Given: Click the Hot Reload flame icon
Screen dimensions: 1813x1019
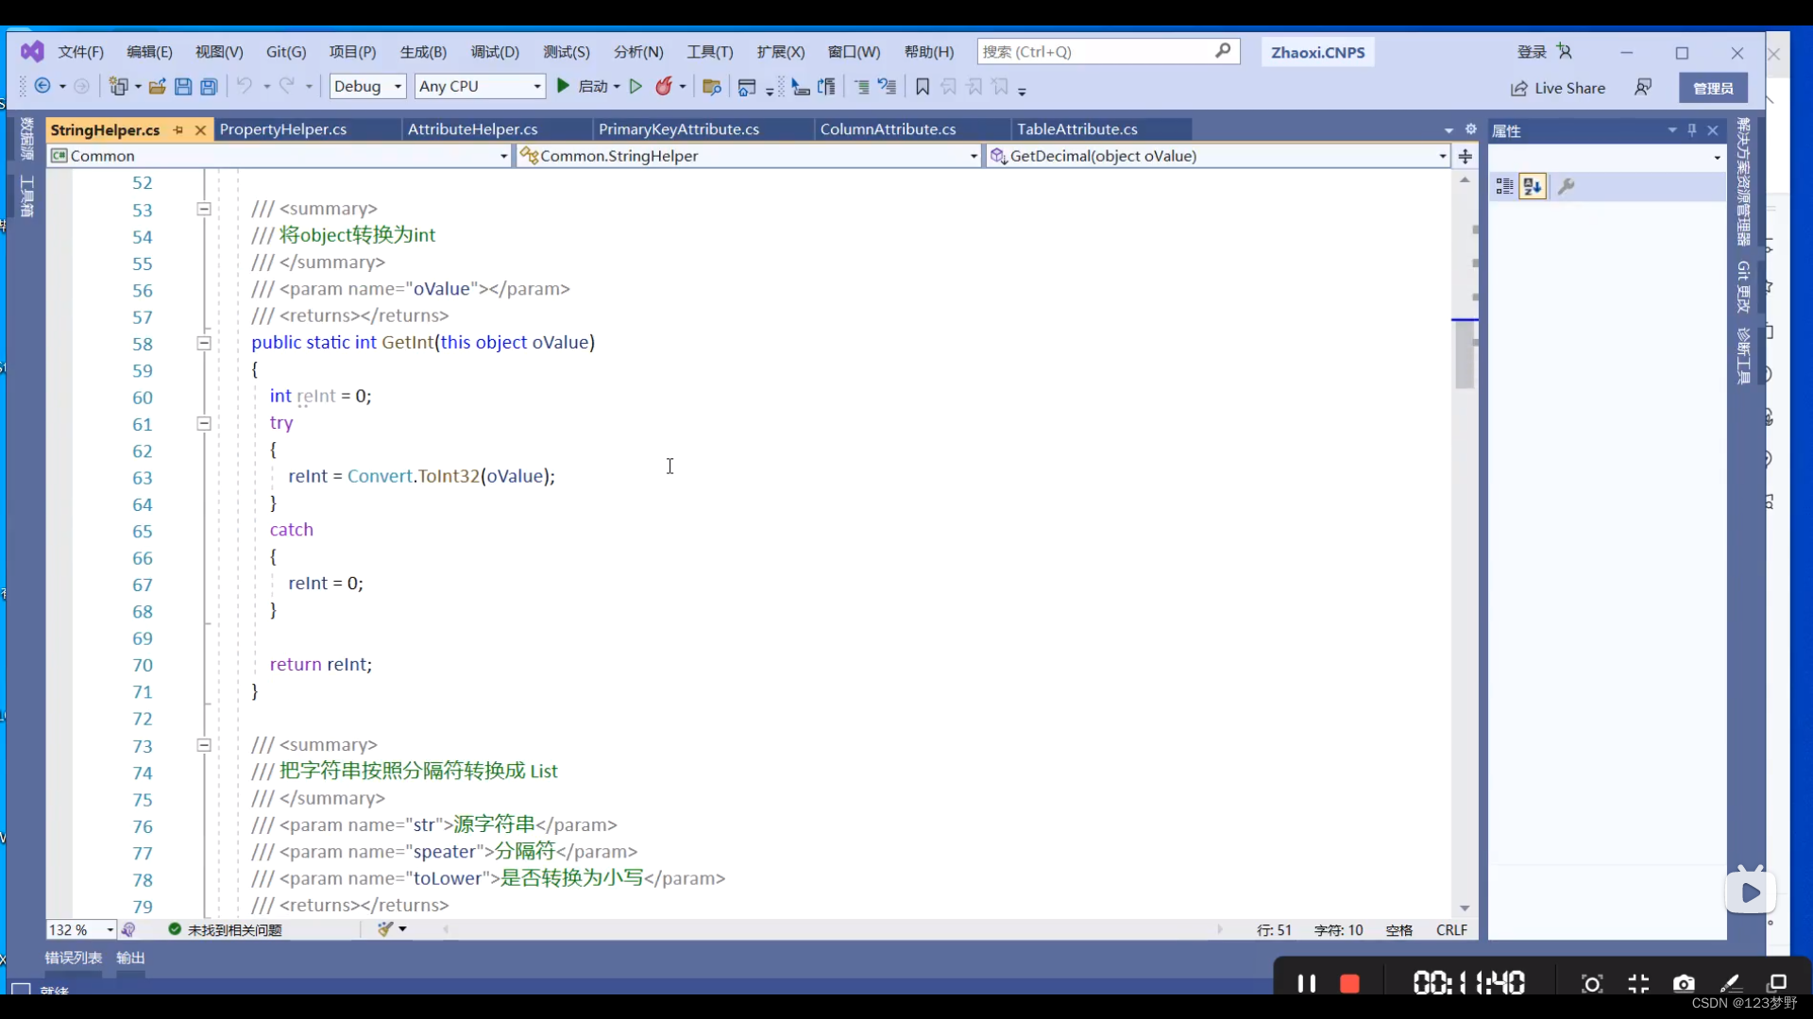Looking at the screenshot, I should click(664, 87).
